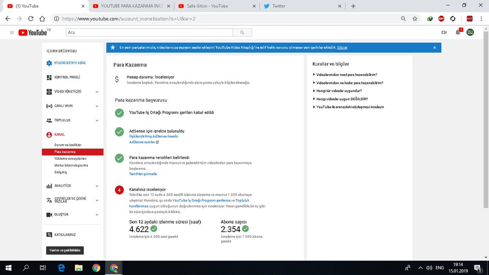Click the Yardım ve geri bildirim button
The width and height of the screenshot is (489, 275).
(65, 250)
